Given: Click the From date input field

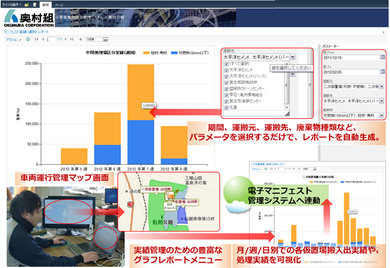Looking at the screenshot, I should (x=351, y=57).
